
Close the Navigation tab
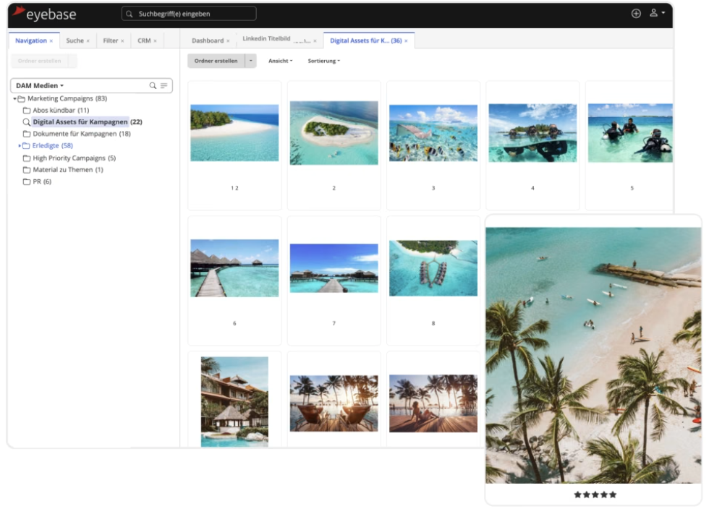click(51, 41)
